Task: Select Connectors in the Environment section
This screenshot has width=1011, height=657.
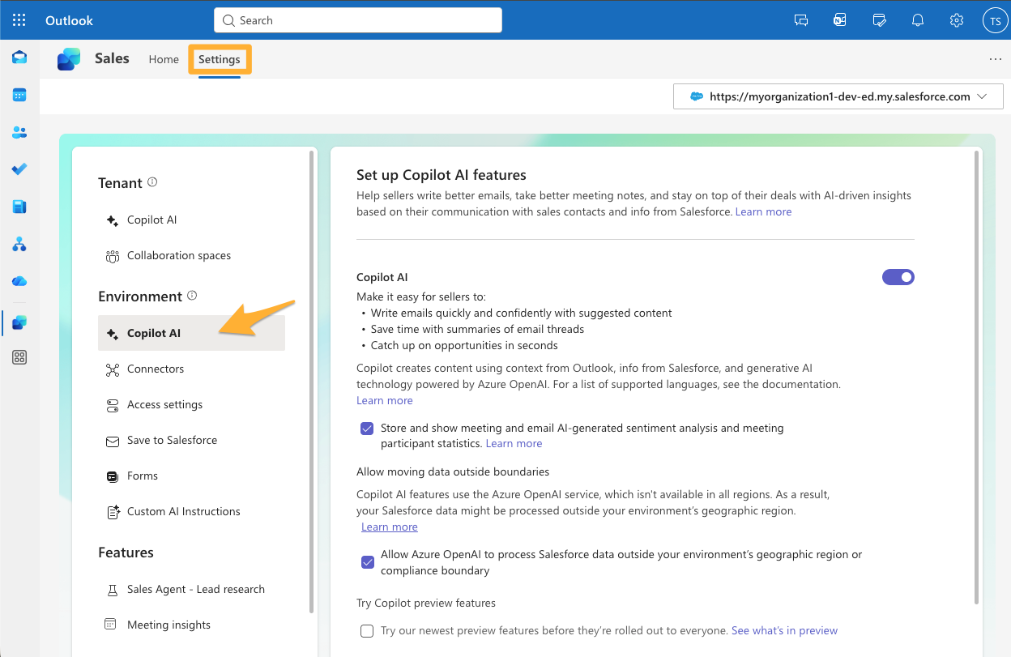Action: [156, 369]
